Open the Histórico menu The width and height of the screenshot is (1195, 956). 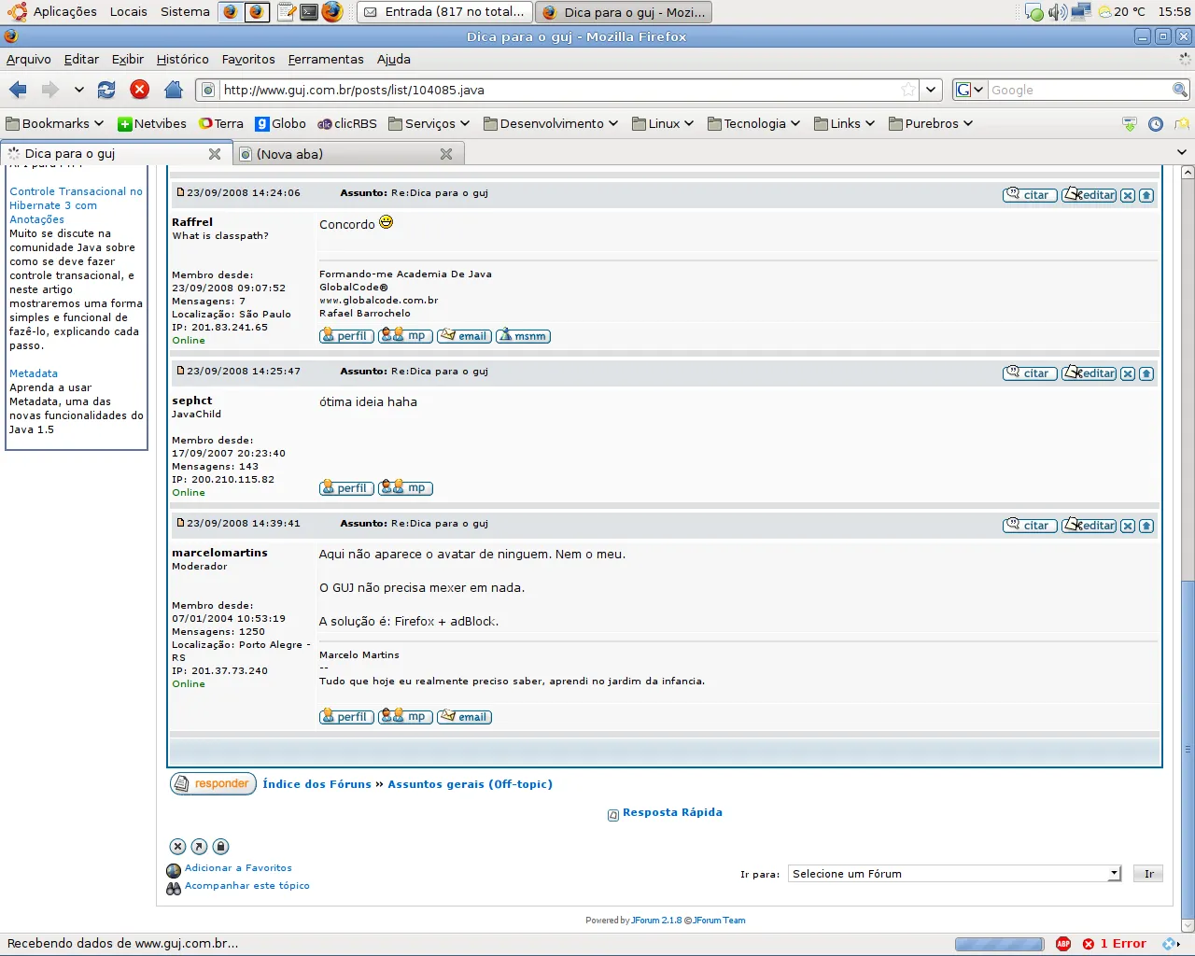183,59
